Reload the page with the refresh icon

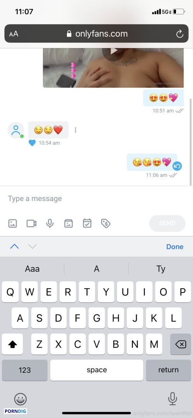[180, 34]
